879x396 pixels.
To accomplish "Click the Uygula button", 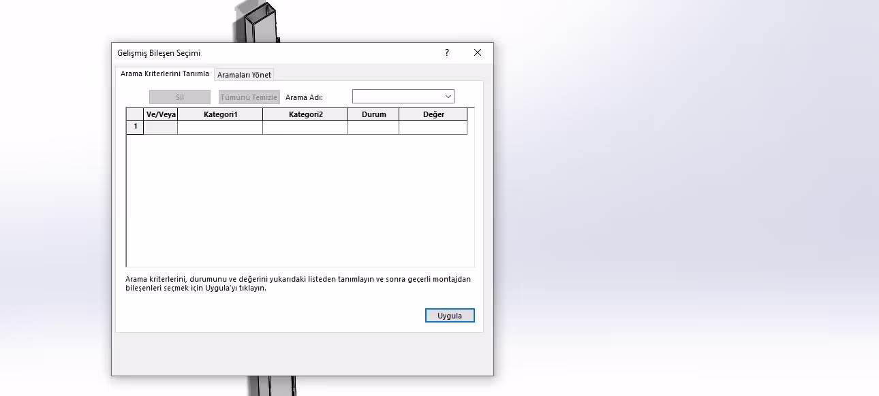I will click(x=450, y=316).
